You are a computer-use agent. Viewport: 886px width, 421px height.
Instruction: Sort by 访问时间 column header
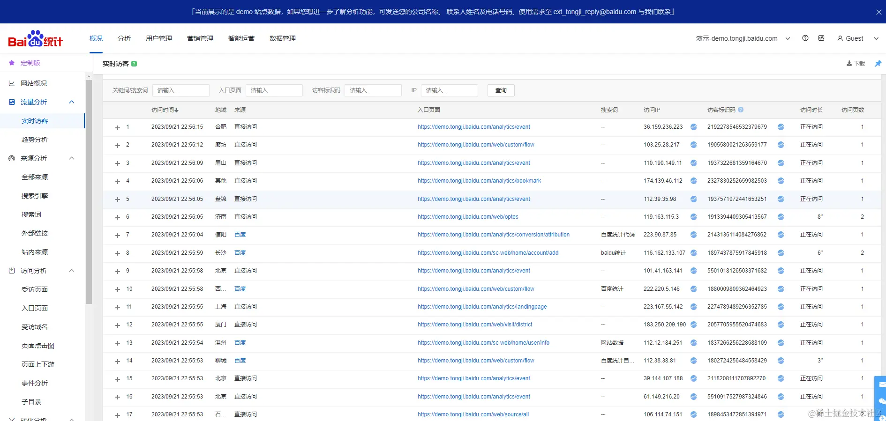[165, 110]
